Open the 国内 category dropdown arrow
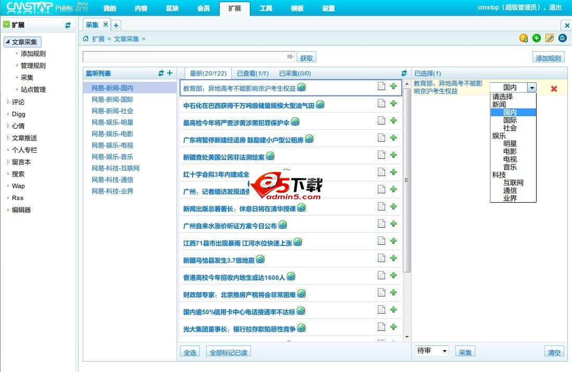This screenshot has width=572, height=372. pyautogui.click(x=532, y=88)
